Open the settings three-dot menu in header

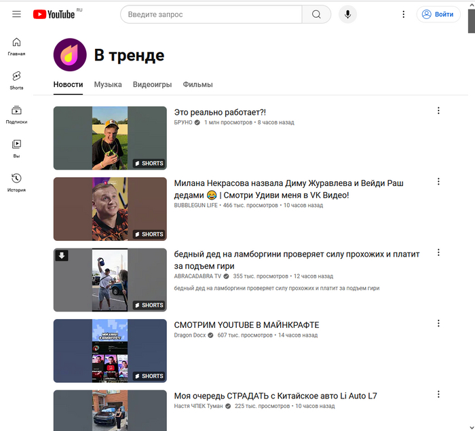(403, 14)
